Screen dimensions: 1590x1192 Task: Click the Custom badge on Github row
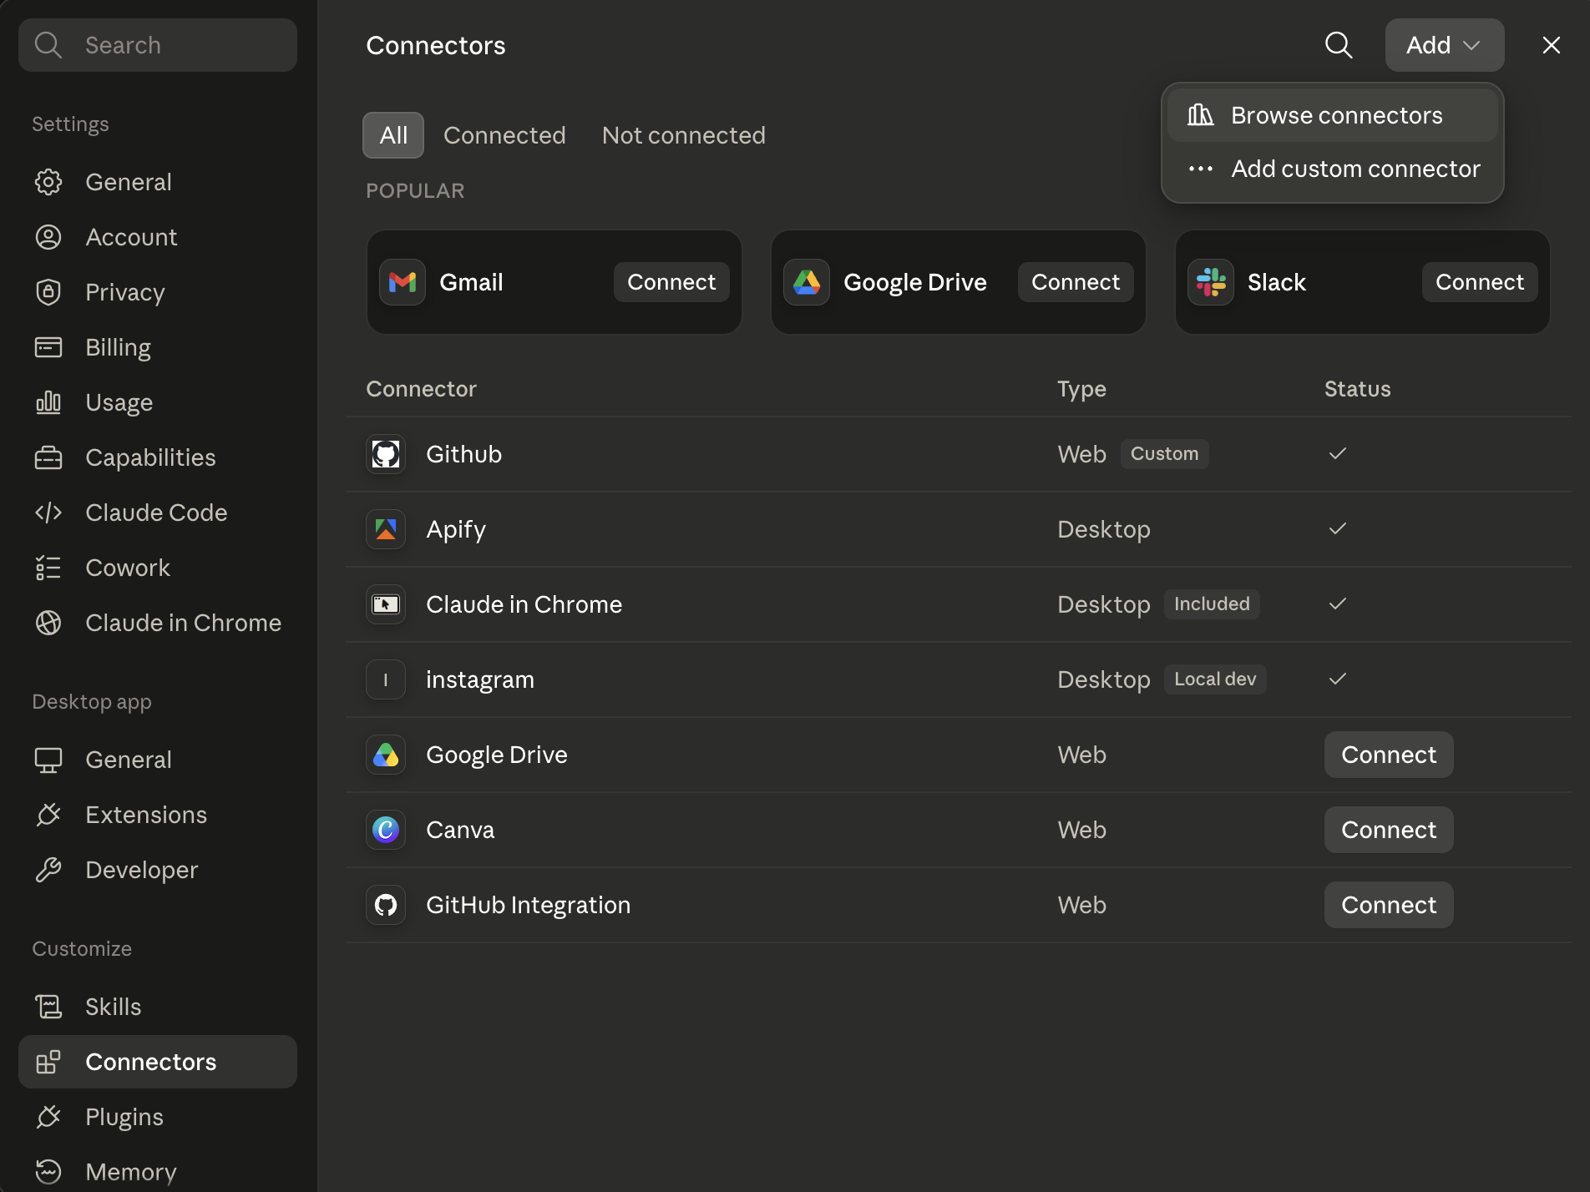click(x=1164, y=454)
